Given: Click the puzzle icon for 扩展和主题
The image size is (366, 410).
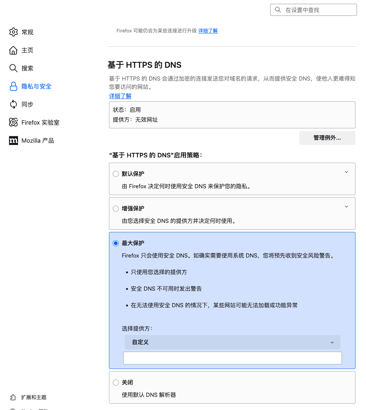Looking at the screenshot, I should (13, 398).
